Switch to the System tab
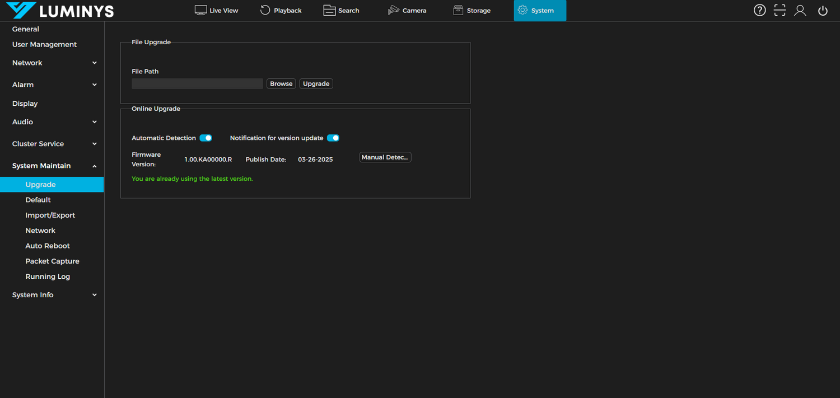 pos(539,10)
